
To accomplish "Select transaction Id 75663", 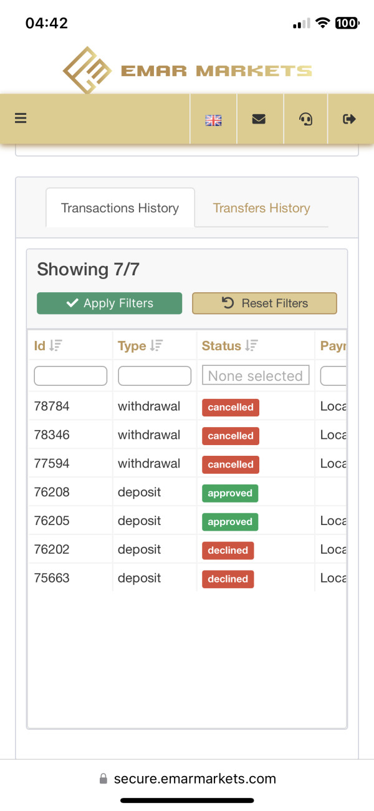I will pyautogui.click(x=52, y=579).
